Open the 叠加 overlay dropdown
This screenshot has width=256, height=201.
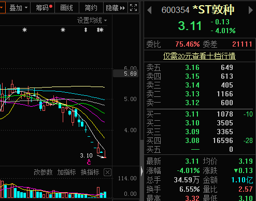18,8
